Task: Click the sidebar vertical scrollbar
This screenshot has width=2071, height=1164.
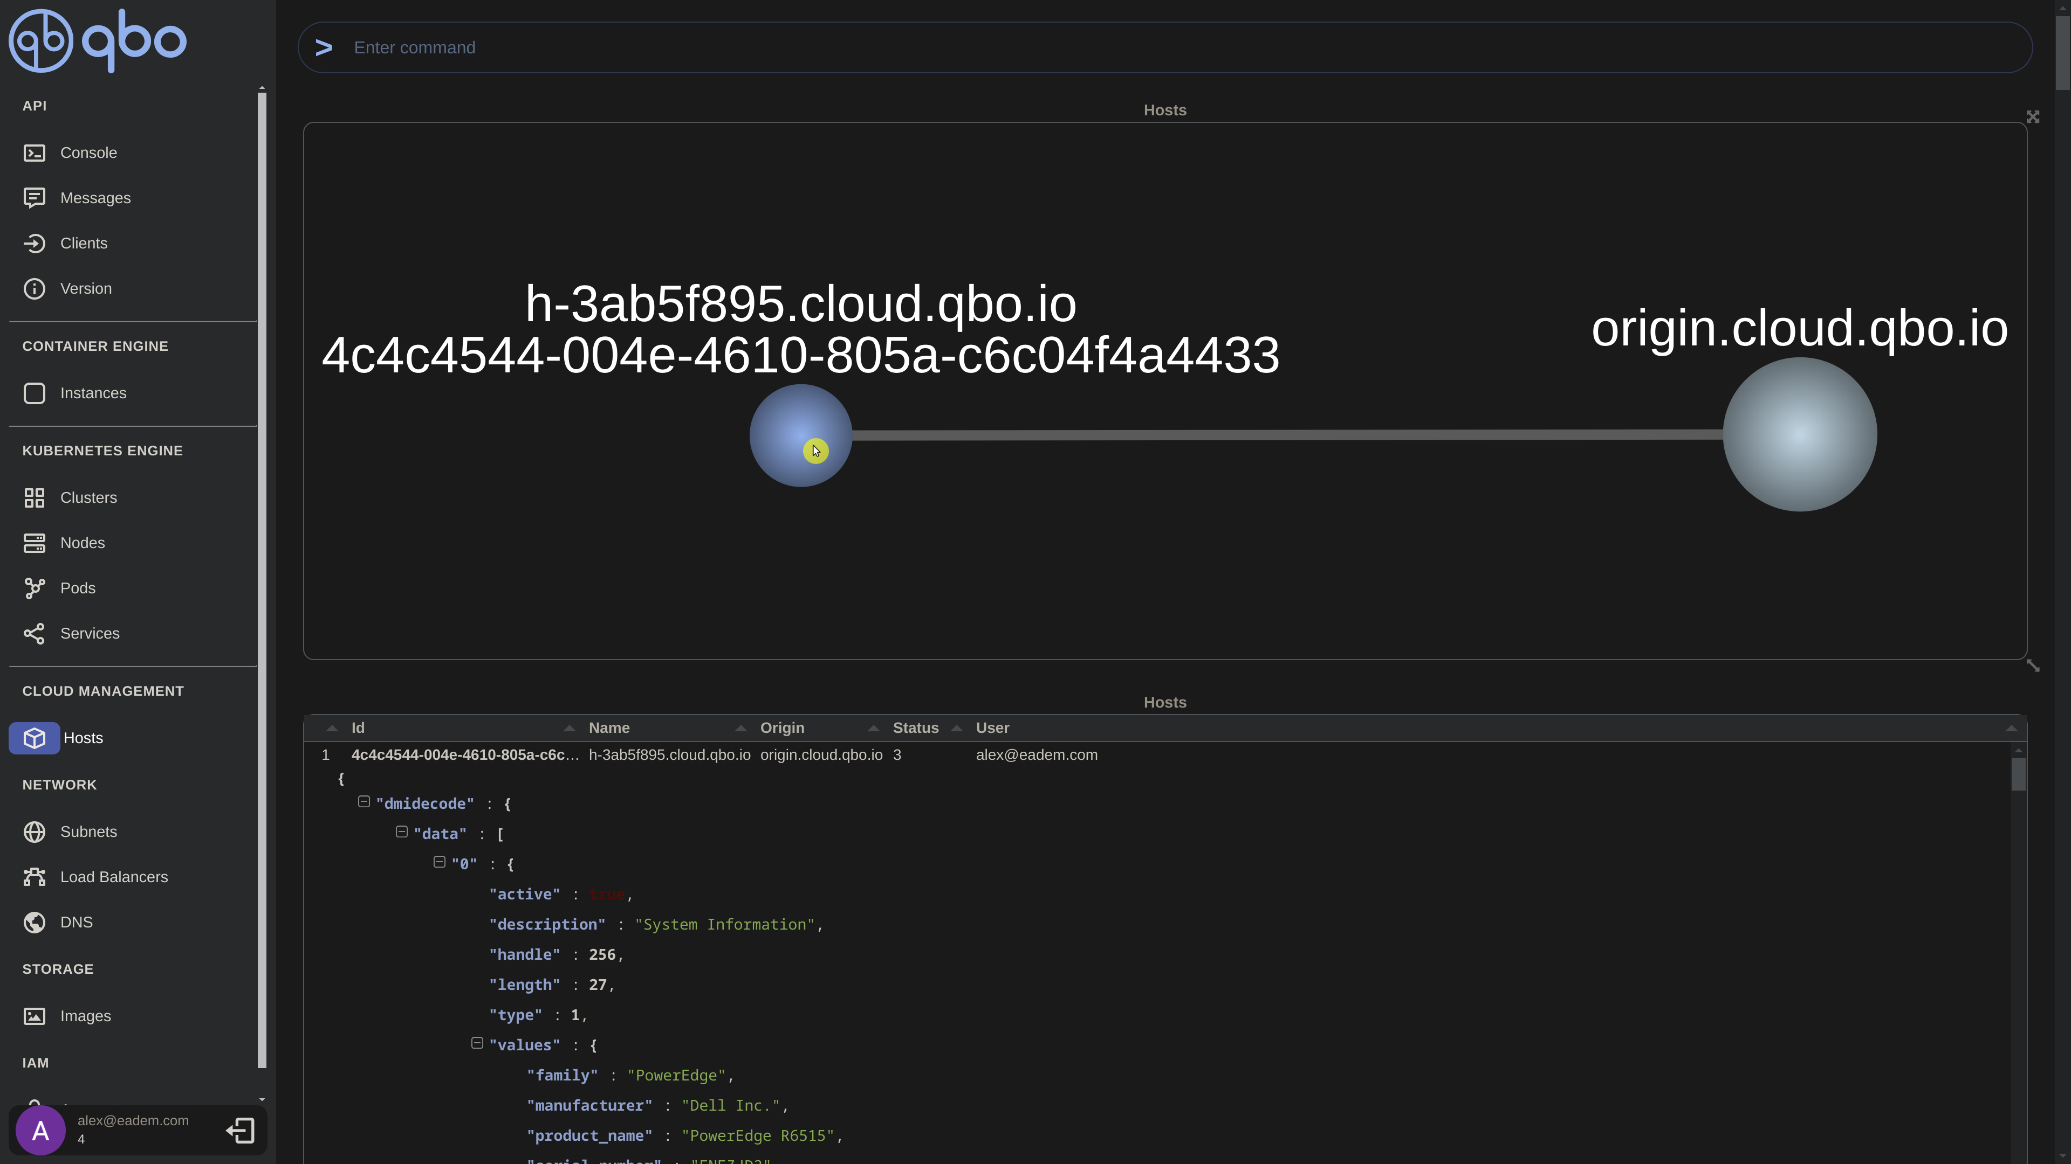Action: click(x=261, y=580)
